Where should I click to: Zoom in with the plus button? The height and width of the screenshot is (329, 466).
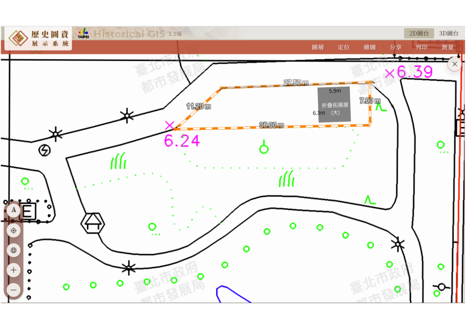[x=14, y=270]
